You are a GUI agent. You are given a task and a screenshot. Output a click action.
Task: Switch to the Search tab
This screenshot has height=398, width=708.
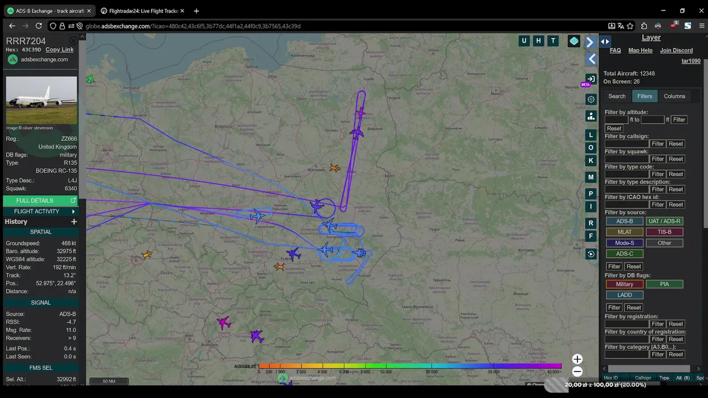[x=617, y=96]
